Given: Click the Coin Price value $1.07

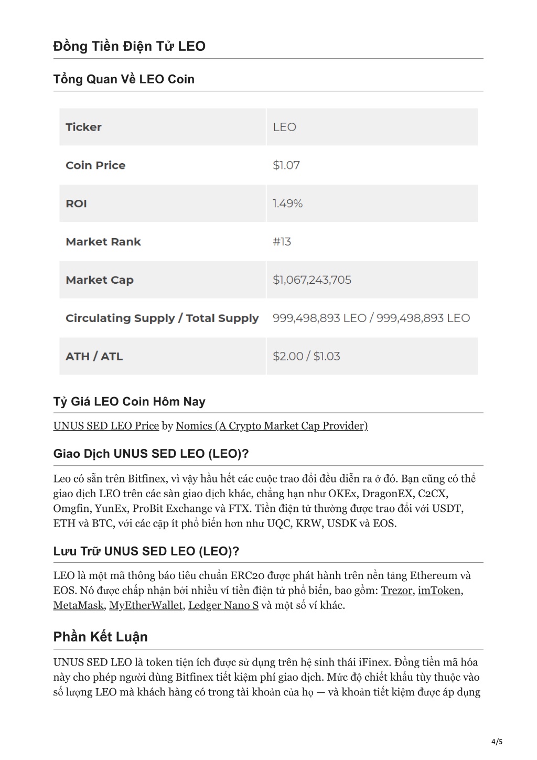Looking at the screenshot, I should click(x=286, y=165).
